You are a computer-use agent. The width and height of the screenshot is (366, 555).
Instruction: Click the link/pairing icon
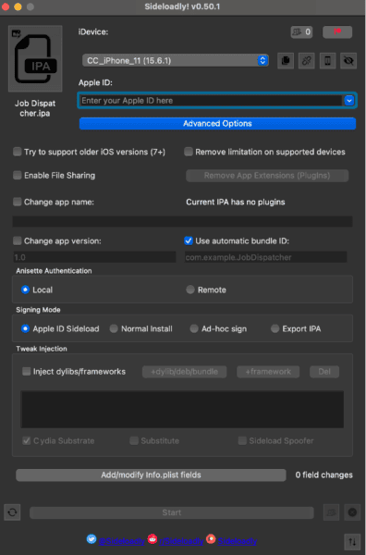coord(307,61)
